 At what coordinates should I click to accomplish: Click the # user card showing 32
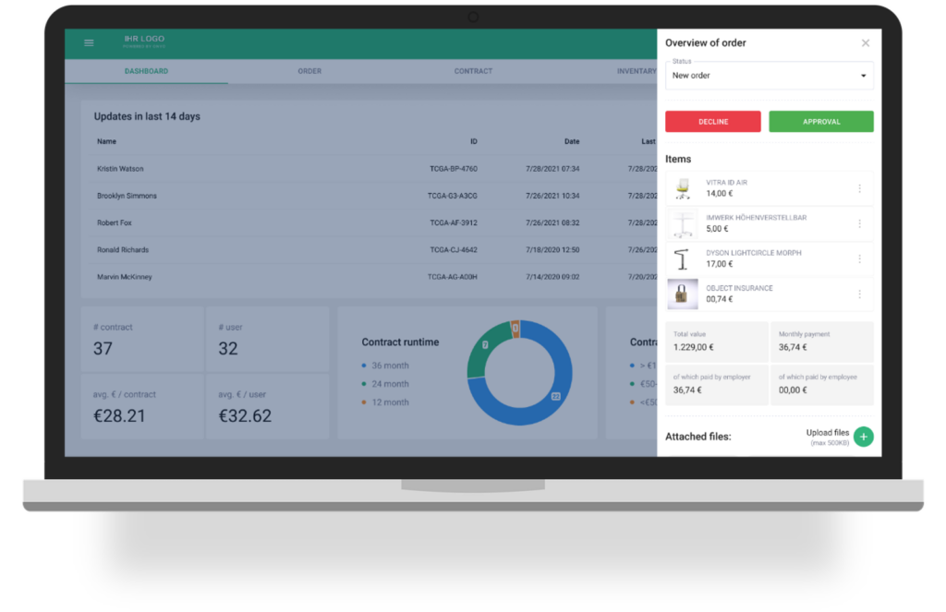(268, 340)
